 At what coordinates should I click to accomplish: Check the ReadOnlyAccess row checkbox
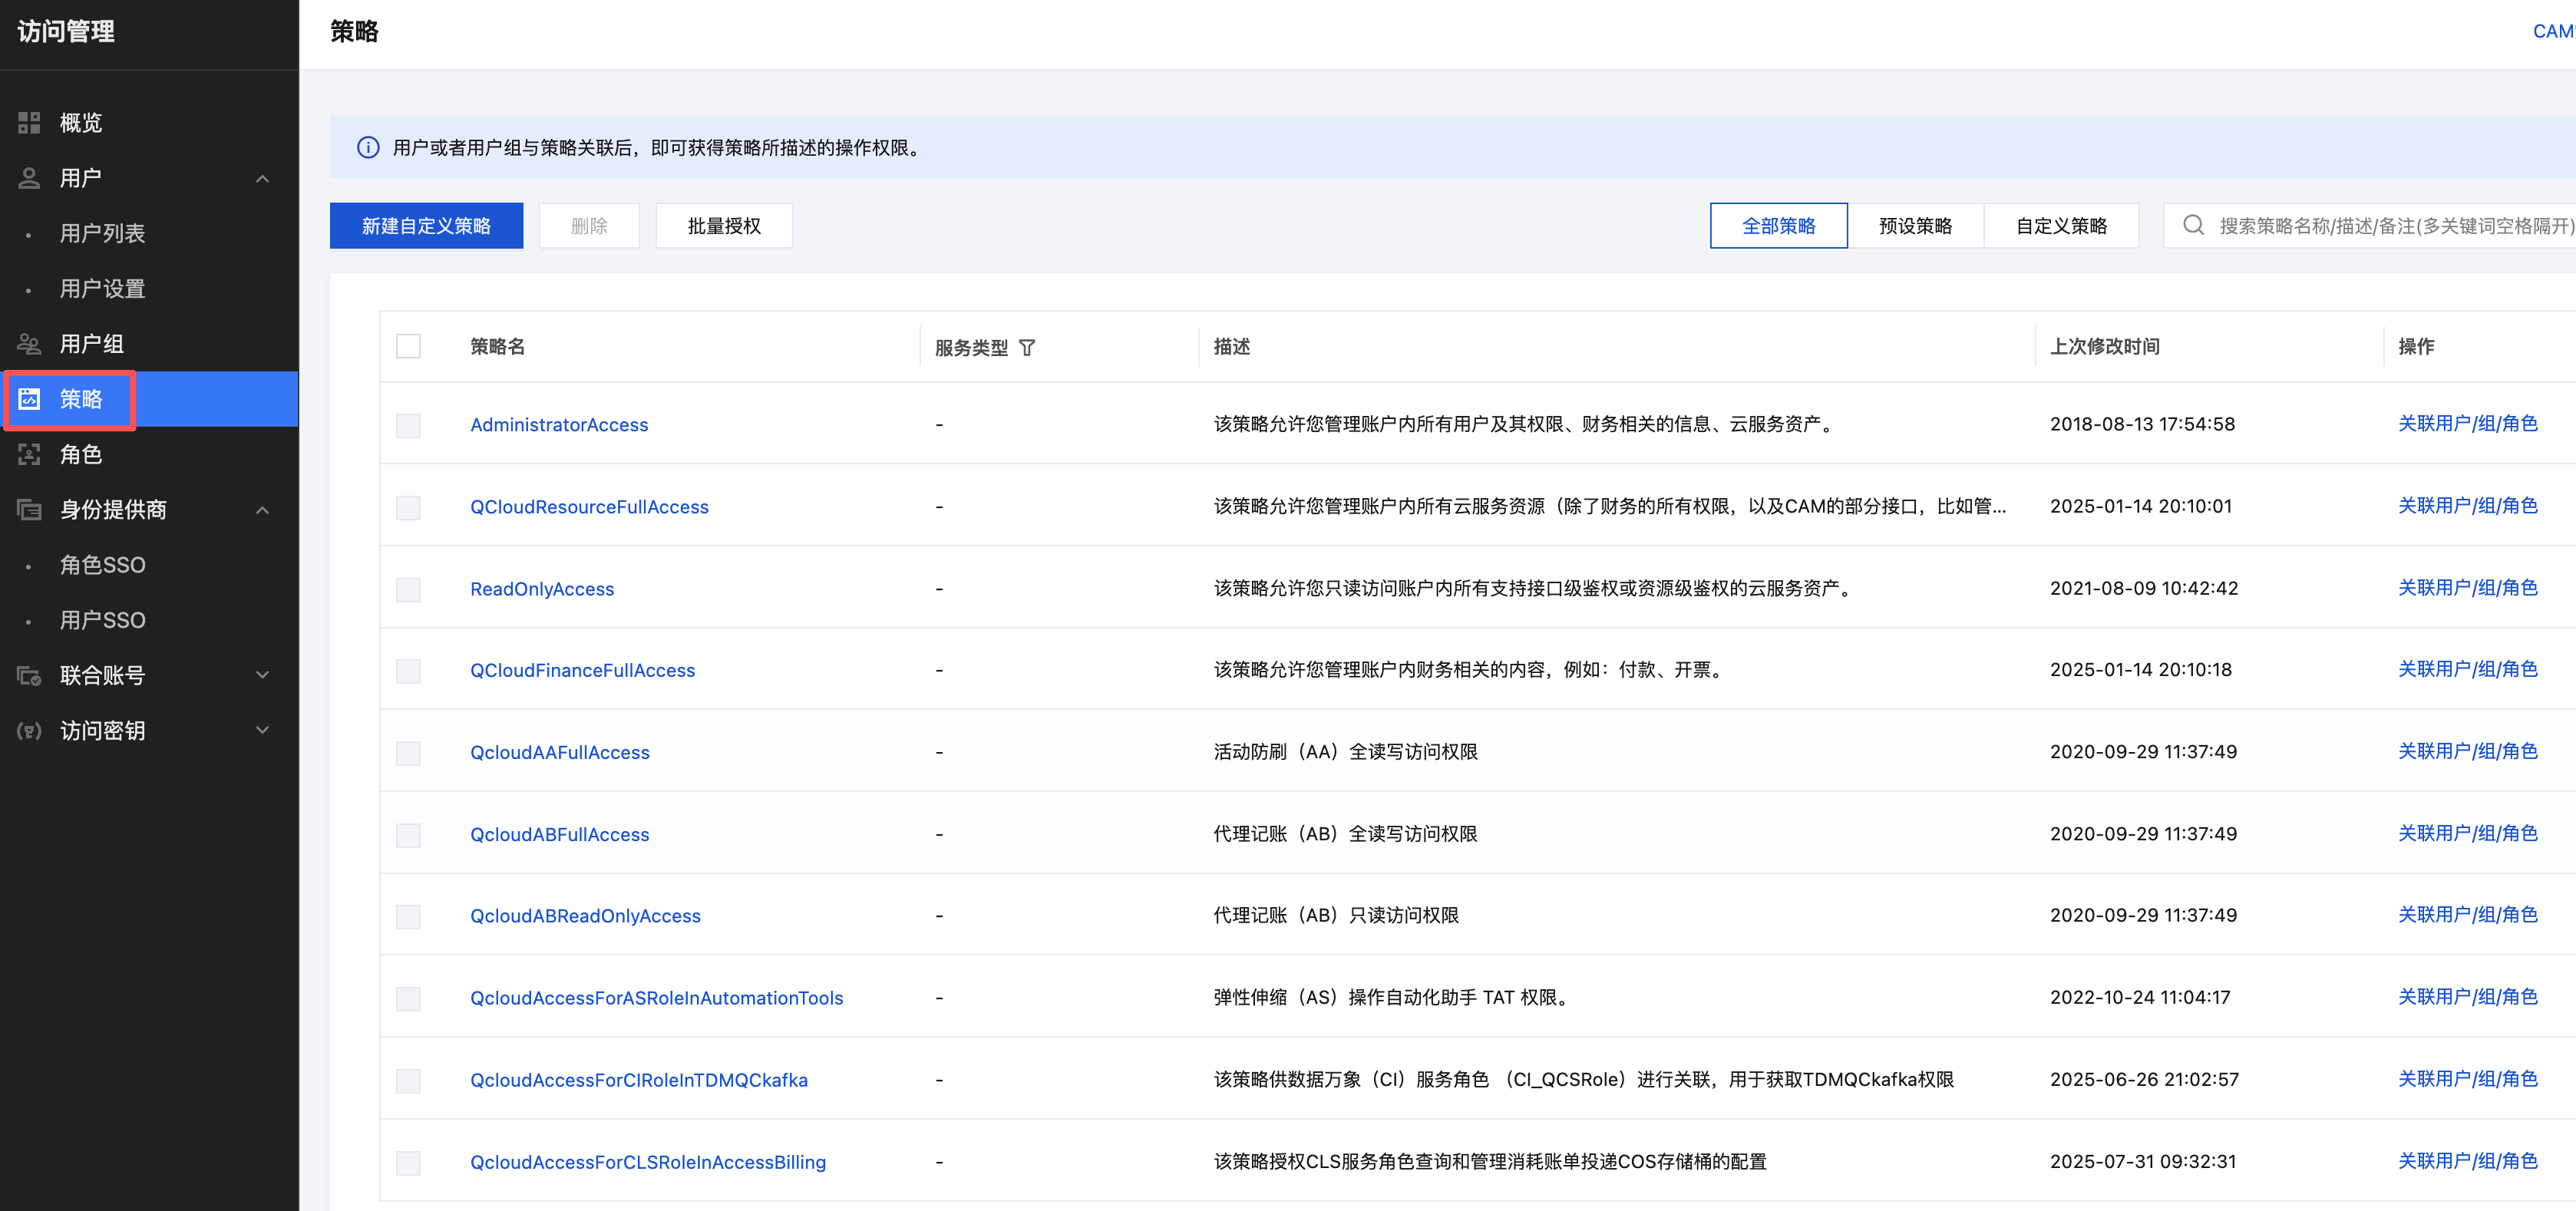coord(408,589)
